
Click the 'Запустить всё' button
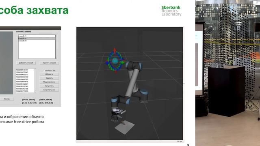coord(49,90)
